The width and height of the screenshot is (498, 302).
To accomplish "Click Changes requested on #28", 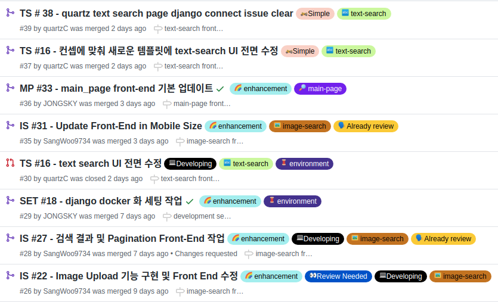I will click(206, 254).
